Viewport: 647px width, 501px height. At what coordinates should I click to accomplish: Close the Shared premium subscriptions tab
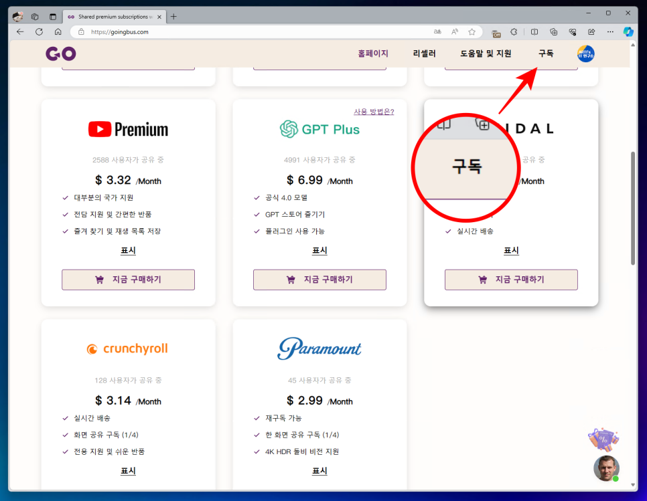click(x=159, y=17)
